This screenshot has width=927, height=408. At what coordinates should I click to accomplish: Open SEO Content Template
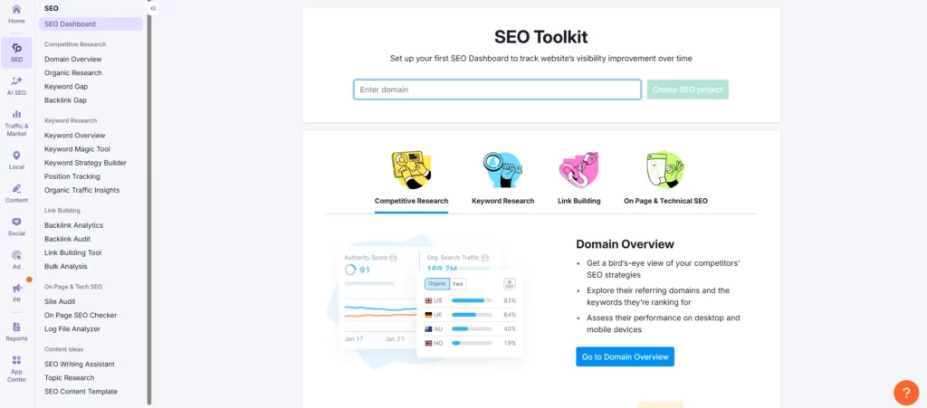tap(81, 392)
